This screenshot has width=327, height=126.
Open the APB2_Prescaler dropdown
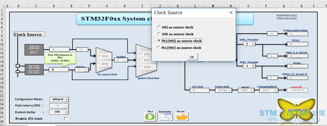point(253,66)
